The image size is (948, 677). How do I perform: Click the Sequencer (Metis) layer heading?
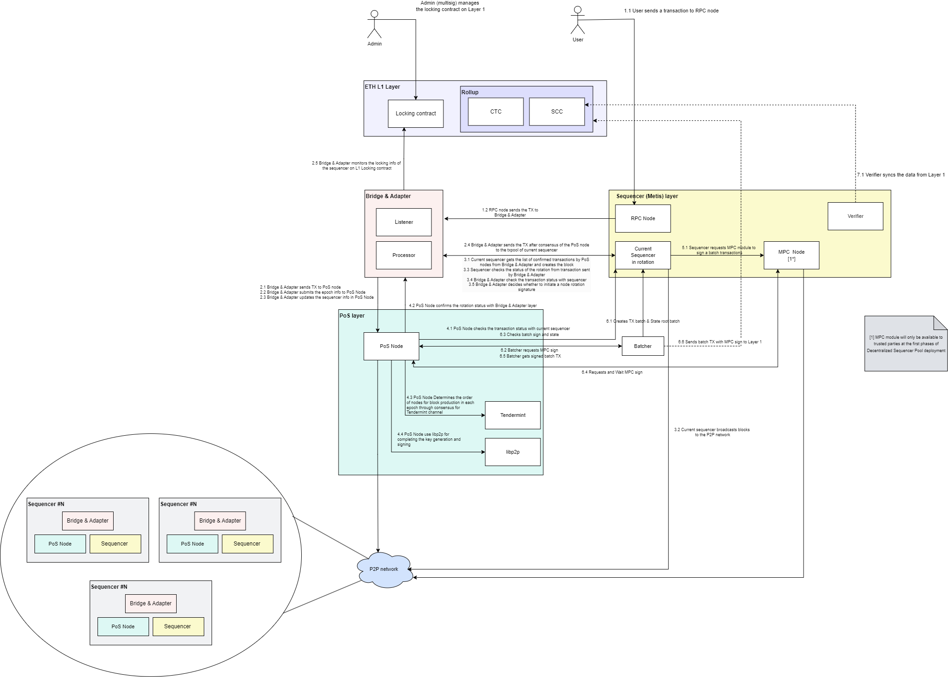click(x=647, y=196)
